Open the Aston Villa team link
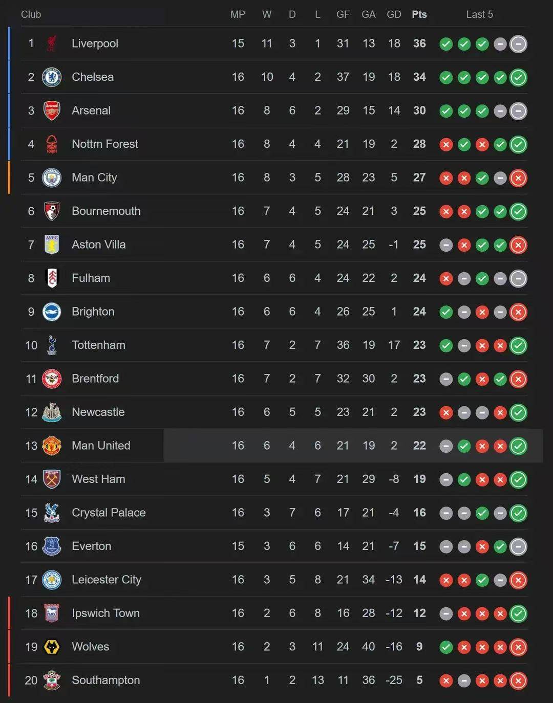 (x=99, y=245)
